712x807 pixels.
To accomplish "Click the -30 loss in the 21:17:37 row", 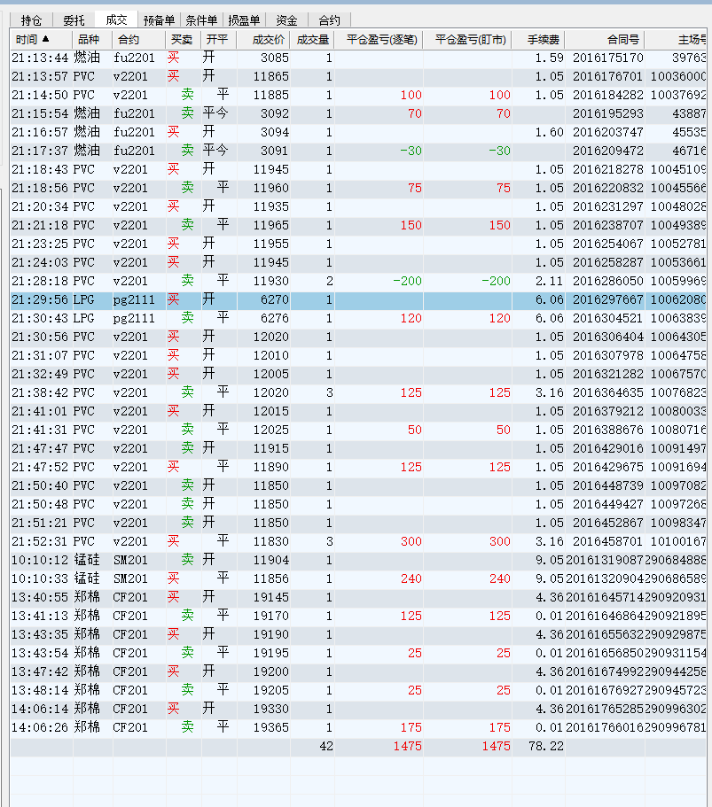I will pyautogui.click(x=411, y=151).
